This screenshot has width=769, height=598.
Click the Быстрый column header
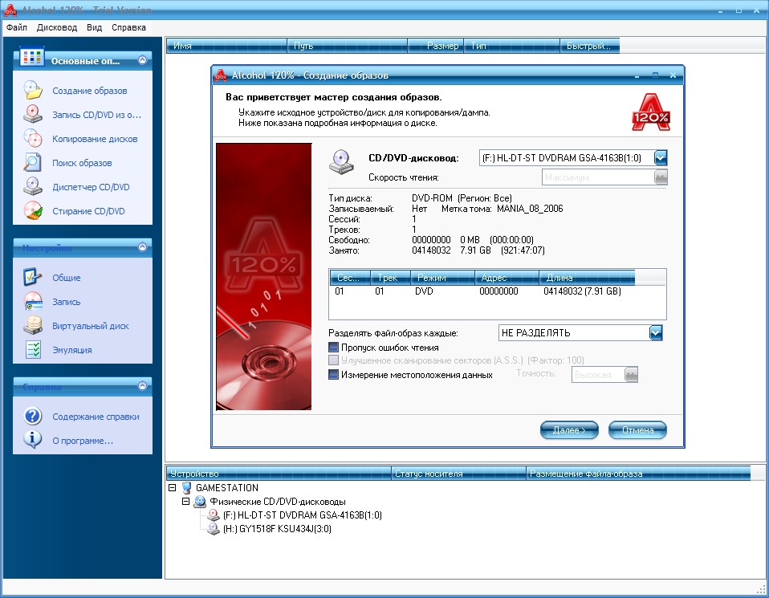(x=590, y=46)
